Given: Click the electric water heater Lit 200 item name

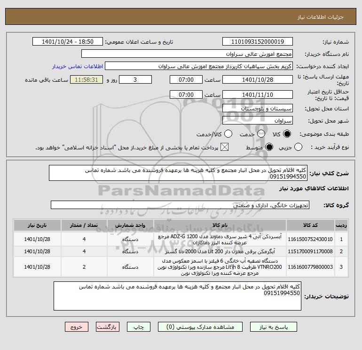Looking at the screenshot, I should pos(220,251).
